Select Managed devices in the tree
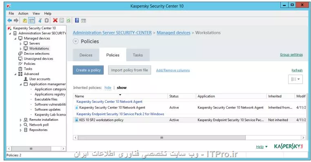Image resolution: width=311 pixels, height=162 pixels. [37, 38]
